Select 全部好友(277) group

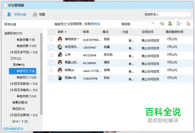(13, 33)
